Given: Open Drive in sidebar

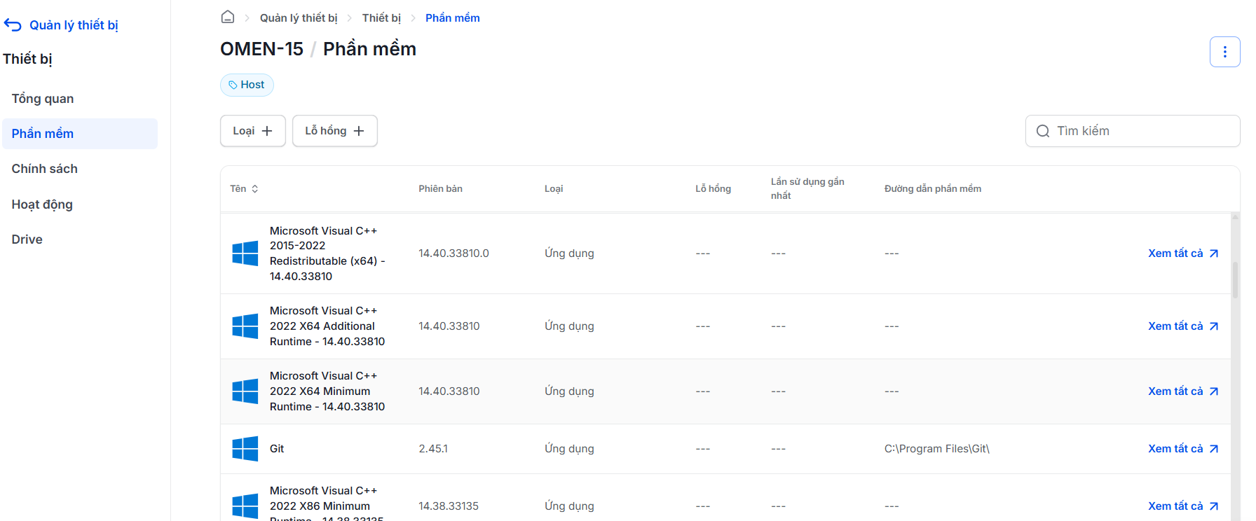Looking at the screenshot, I should point(80,239).
